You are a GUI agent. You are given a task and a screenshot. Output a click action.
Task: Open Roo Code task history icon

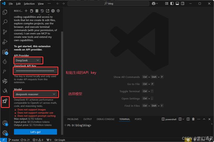point(42,11)
